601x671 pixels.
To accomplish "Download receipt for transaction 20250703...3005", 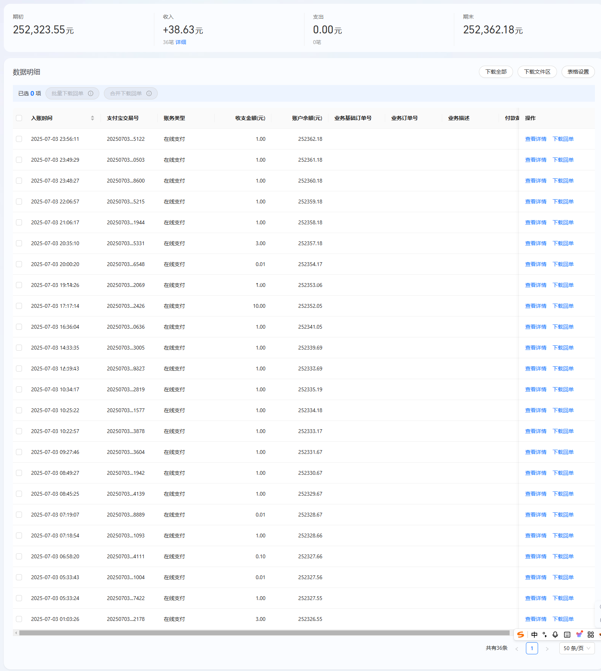I will [x=563, y=348].
